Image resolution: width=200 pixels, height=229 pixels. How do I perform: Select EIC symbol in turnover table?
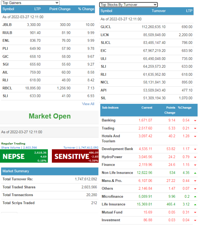(103, 50)
